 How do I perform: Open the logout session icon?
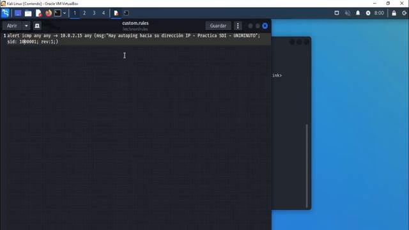[x=404, y=13]
